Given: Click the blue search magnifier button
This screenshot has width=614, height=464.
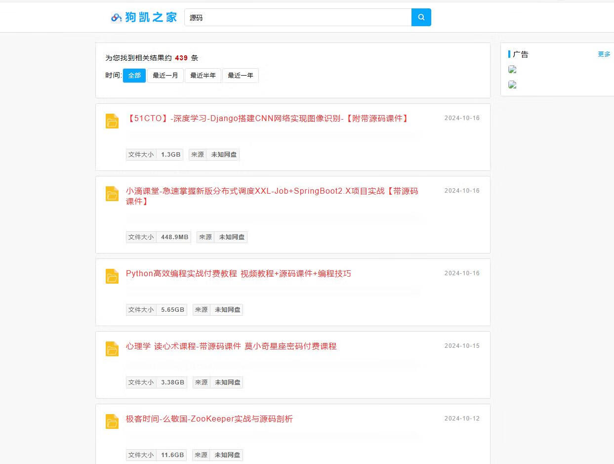Looking at the screenshot, I should [421, 17].
